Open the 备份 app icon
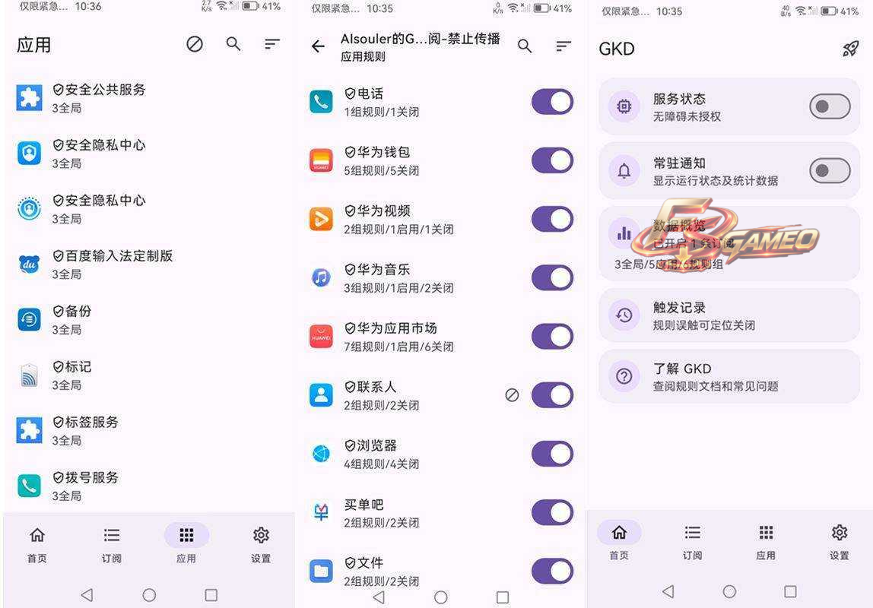The width and height of the screenshot is (873, 608). [29, 320]
